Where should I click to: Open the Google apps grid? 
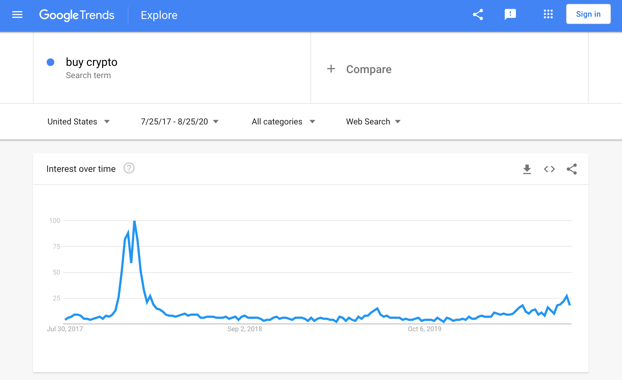pos(548,14)
